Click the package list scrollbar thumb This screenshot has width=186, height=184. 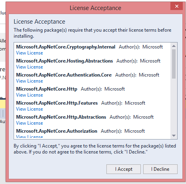174,64
